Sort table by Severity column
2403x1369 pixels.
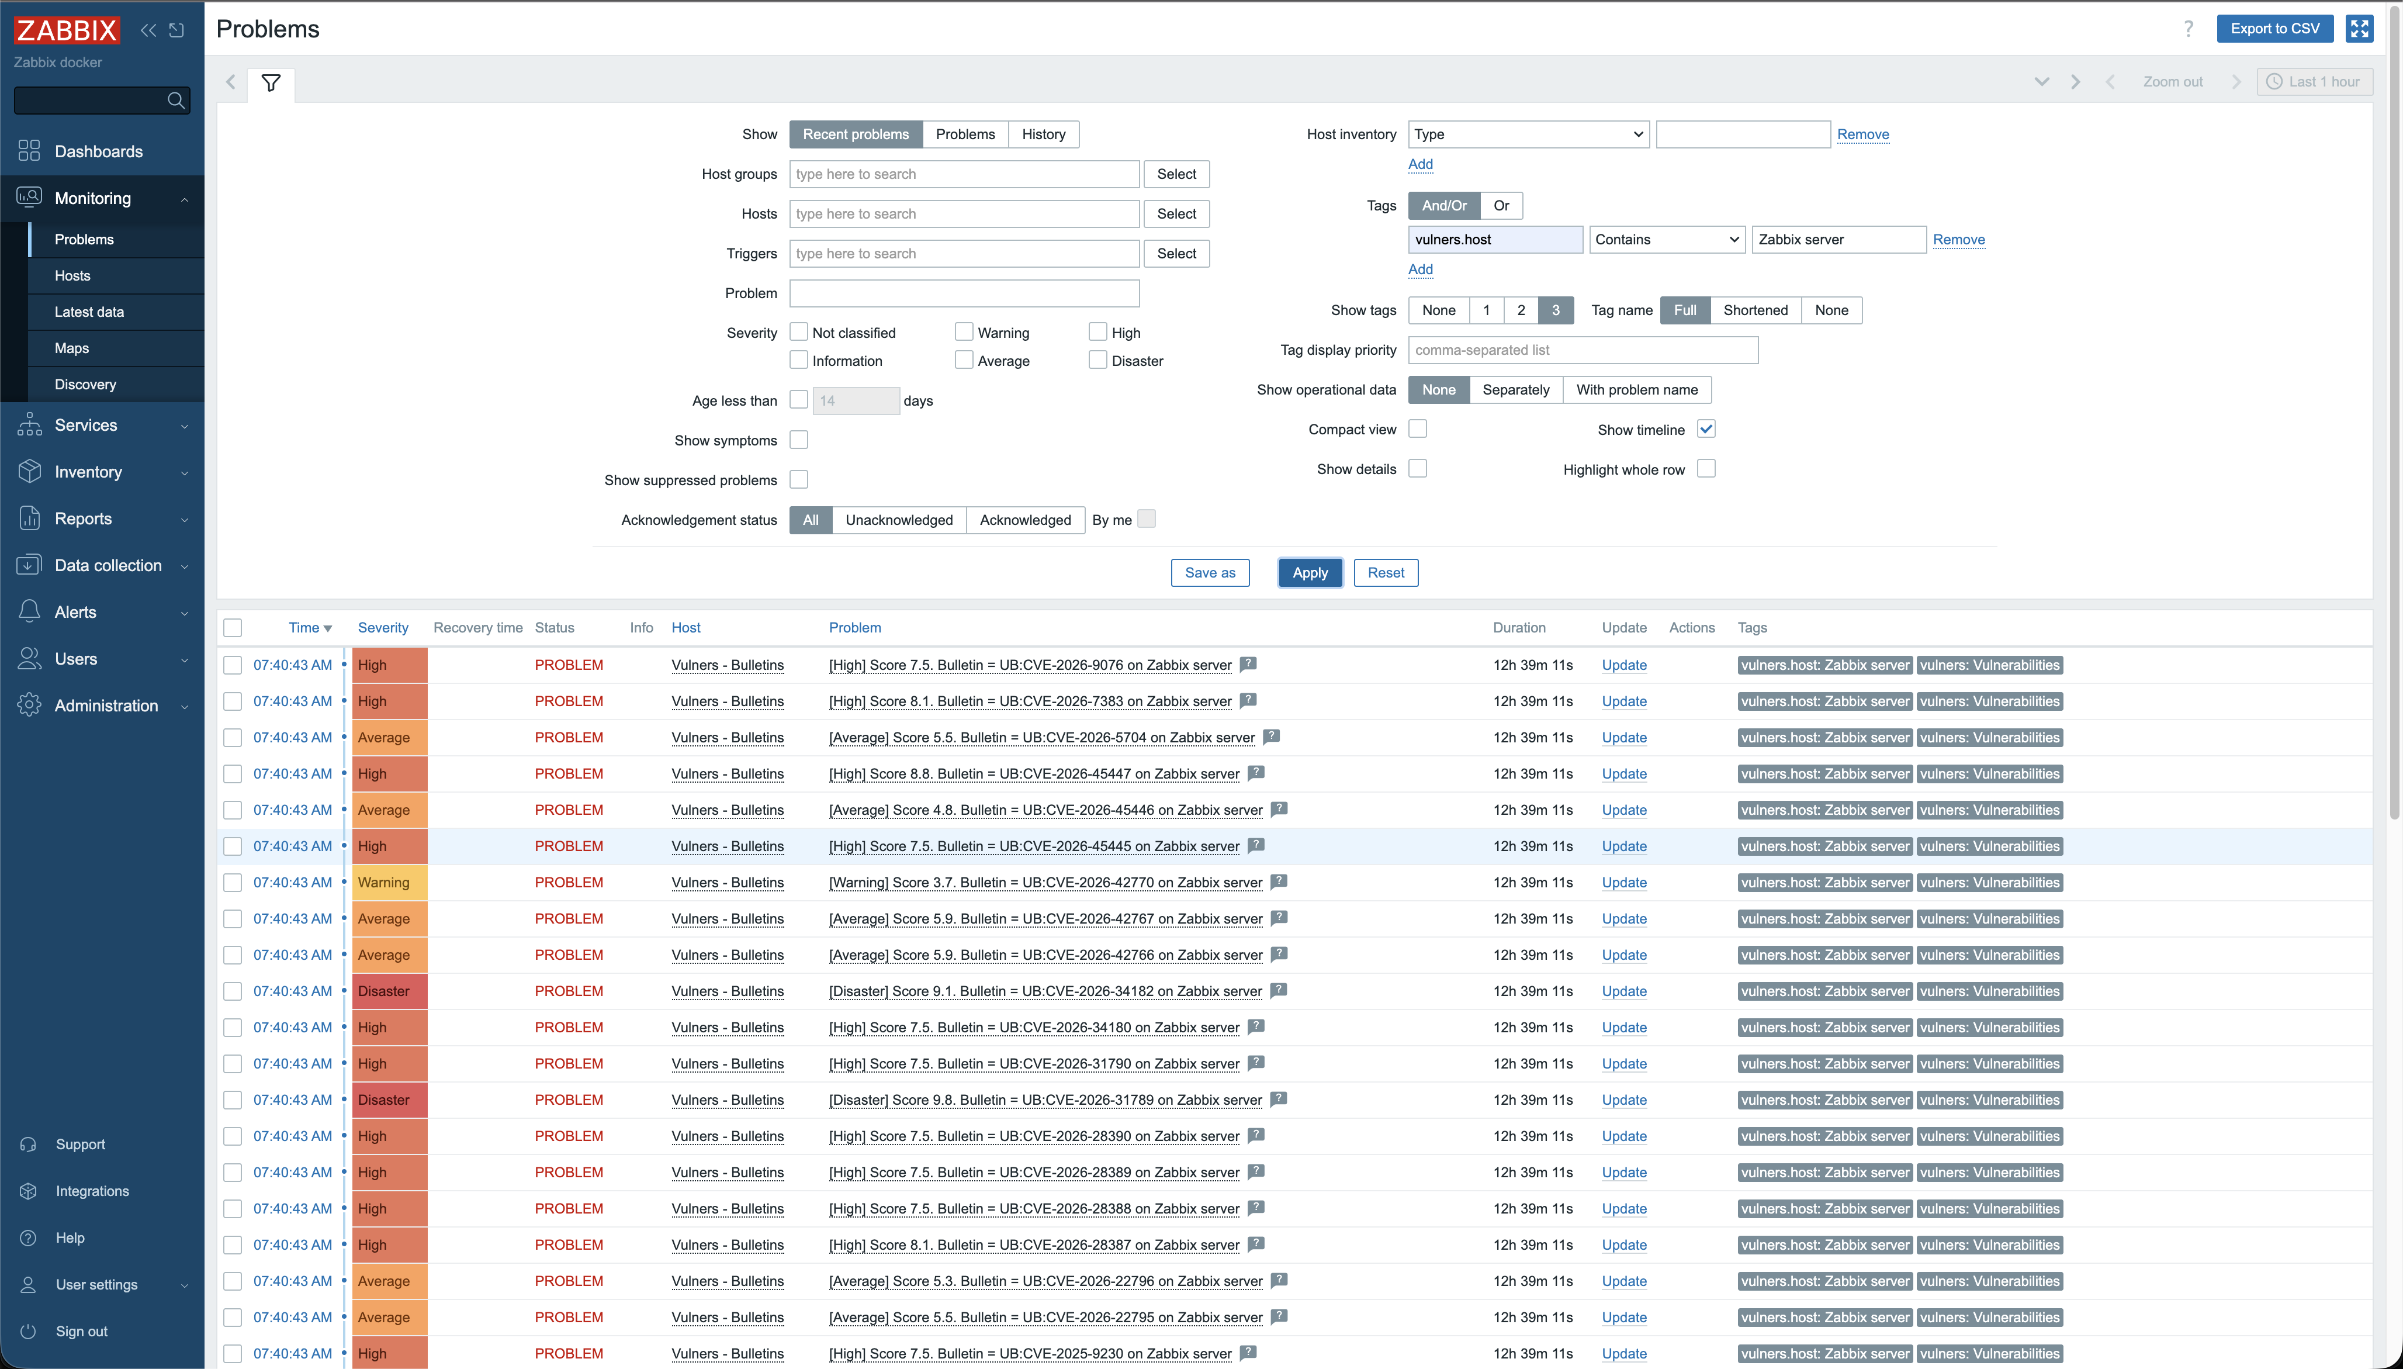383,628
